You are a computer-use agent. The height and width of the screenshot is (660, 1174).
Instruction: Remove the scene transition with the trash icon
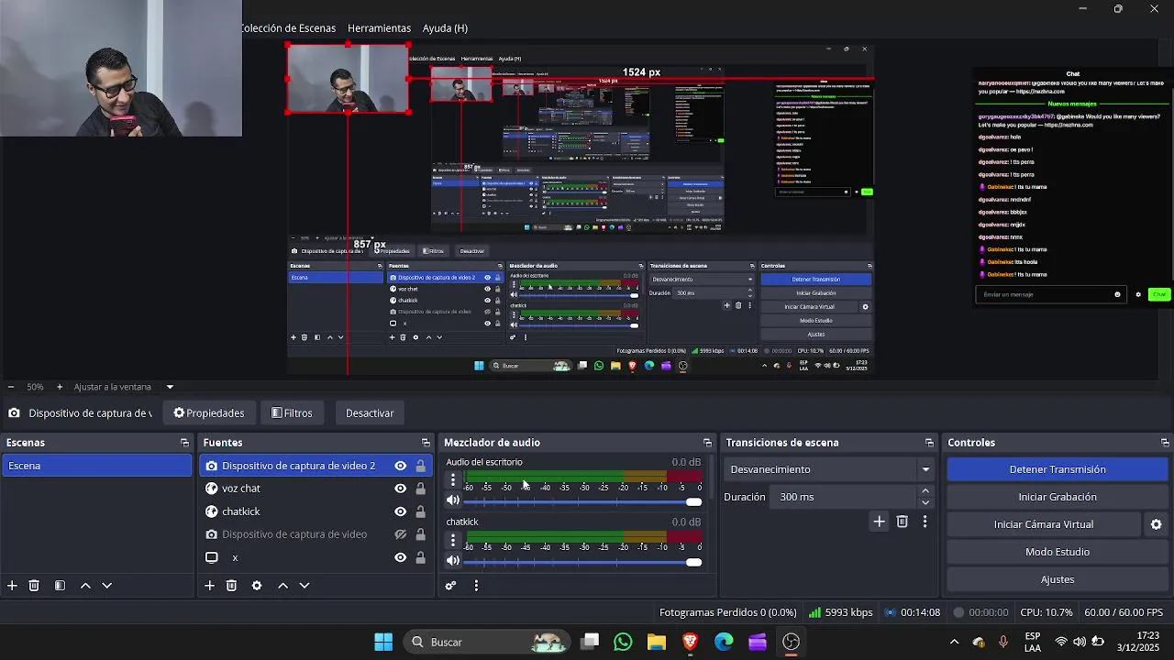pyautogui.click(x=903, y=522)
